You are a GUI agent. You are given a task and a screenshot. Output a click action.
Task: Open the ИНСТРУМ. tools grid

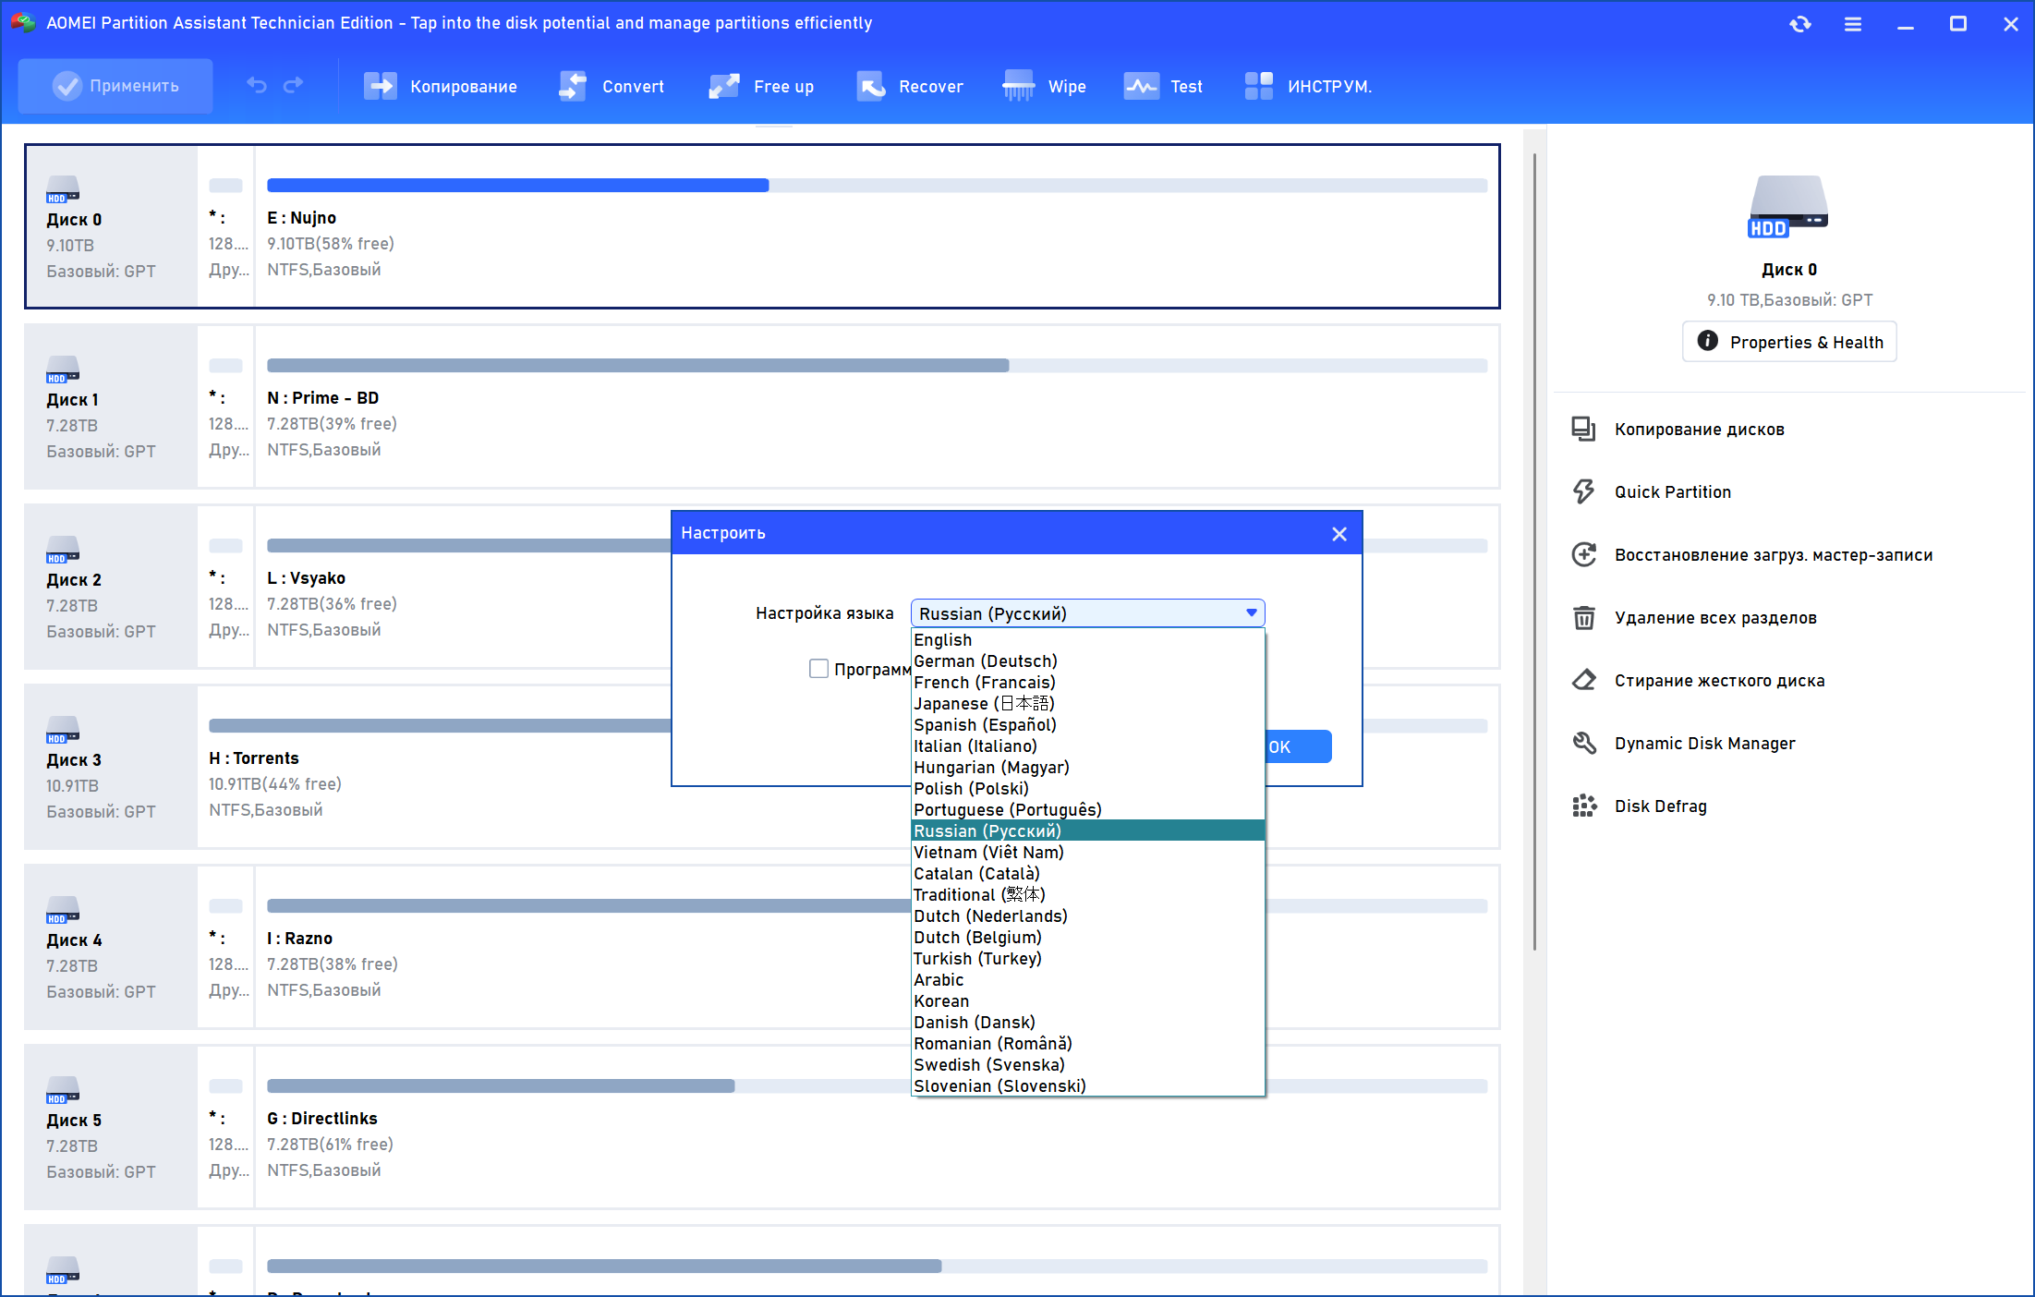[x=1307, y=86]
